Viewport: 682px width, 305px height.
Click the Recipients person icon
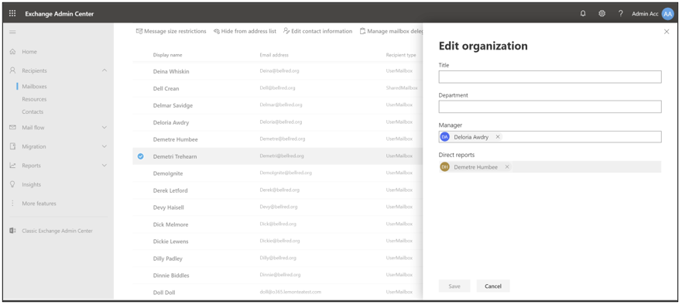[12, 70]
